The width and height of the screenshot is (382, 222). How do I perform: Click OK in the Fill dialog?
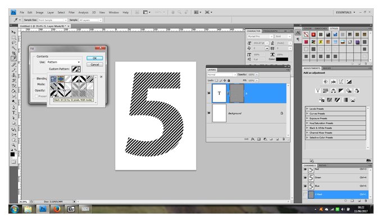pyautogui.click(x=95, y=58)
